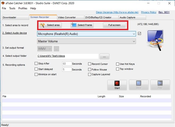Click the Rev. 9831 link

164,12
